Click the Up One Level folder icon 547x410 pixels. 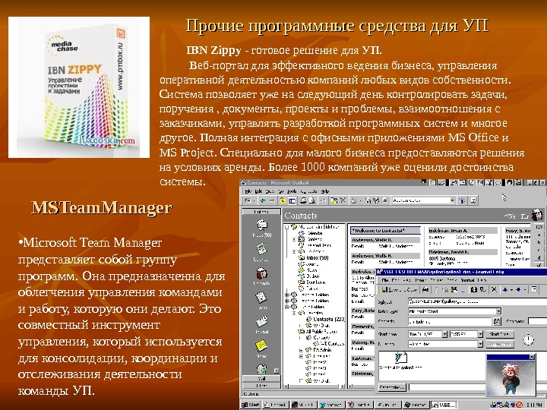point(283,200)
